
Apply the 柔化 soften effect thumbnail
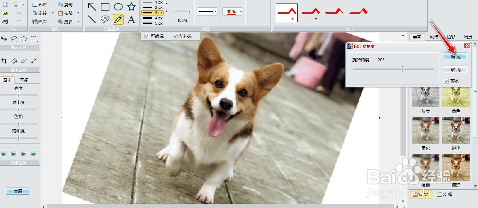tap(426, 130)
